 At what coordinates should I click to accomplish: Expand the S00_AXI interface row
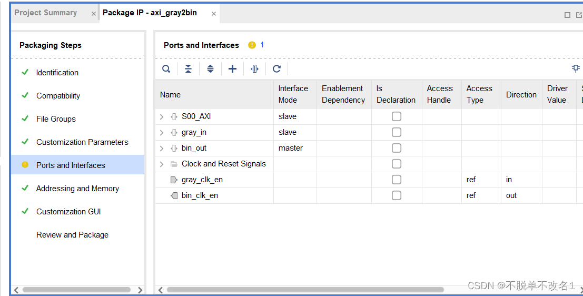pos(161,117)
